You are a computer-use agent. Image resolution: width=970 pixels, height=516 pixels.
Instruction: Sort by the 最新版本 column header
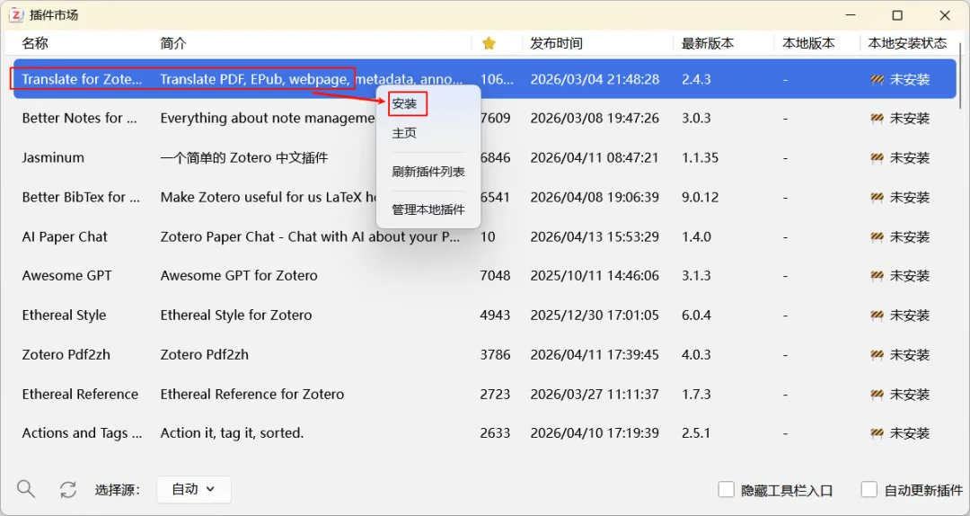[x=708, y=43]
